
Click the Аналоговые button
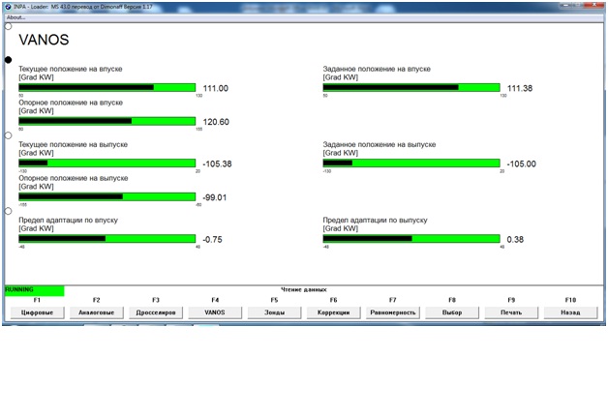coord(97,312)
